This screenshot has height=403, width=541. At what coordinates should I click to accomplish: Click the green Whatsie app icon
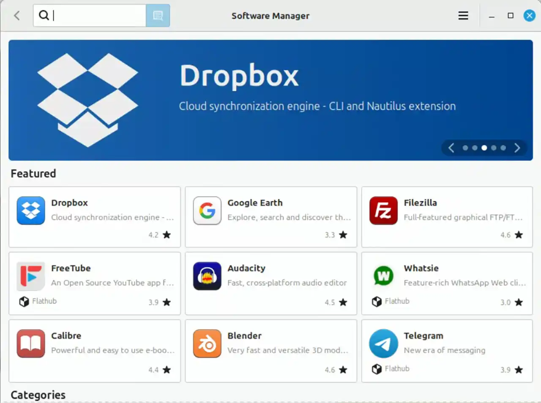coord(383,276)
